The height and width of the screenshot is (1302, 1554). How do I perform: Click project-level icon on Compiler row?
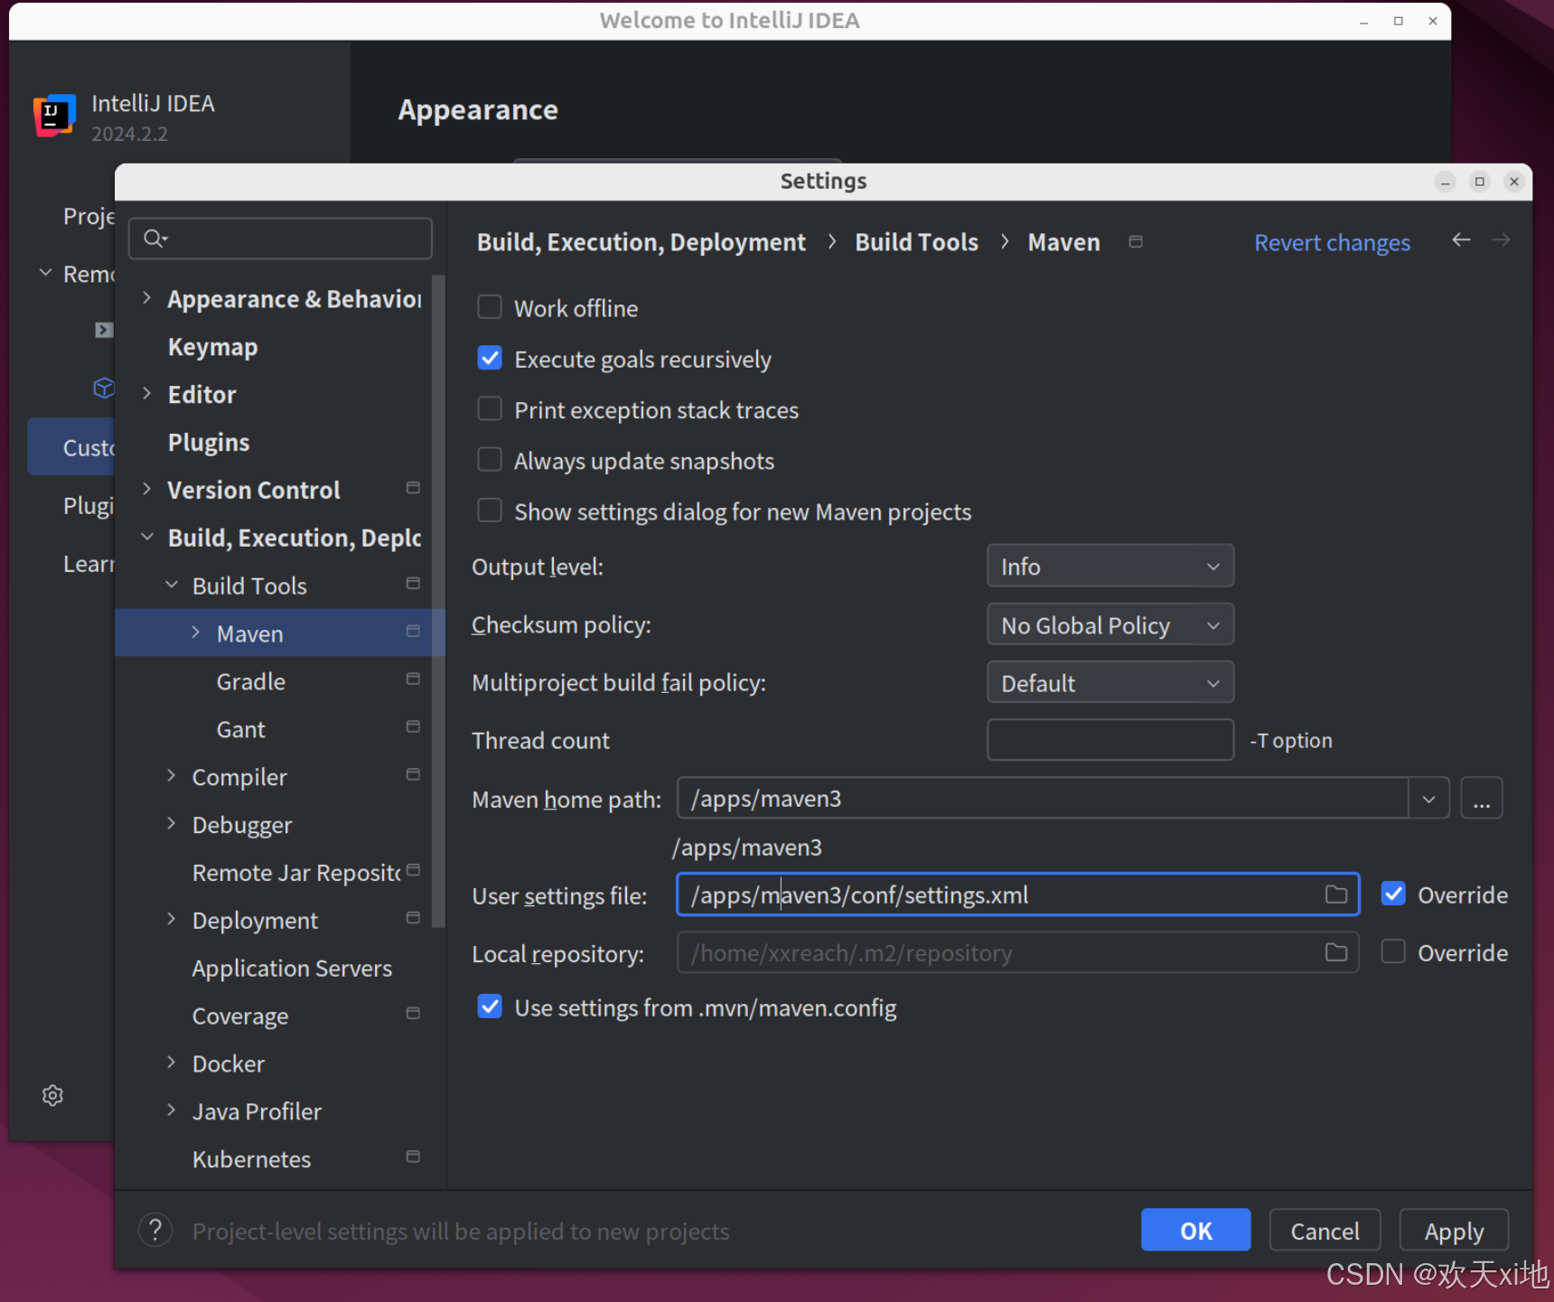click(x=413, y=774)
